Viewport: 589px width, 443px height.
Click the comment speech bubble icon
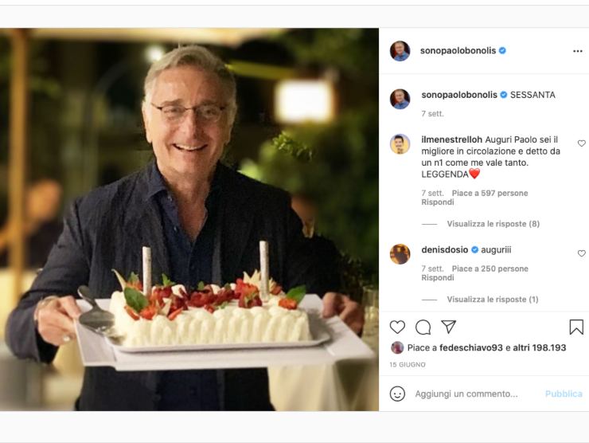click(423, 327)
